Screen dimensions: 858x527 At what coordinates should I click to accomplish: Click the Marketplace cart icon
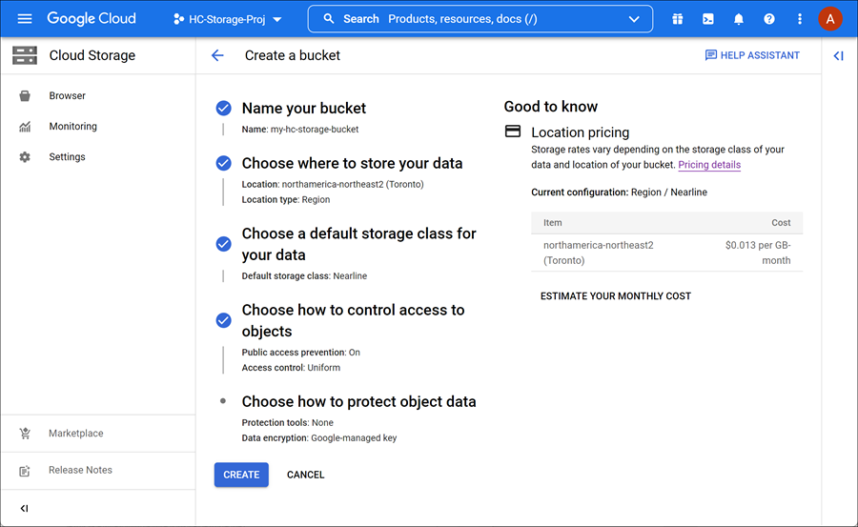(25, 434)
